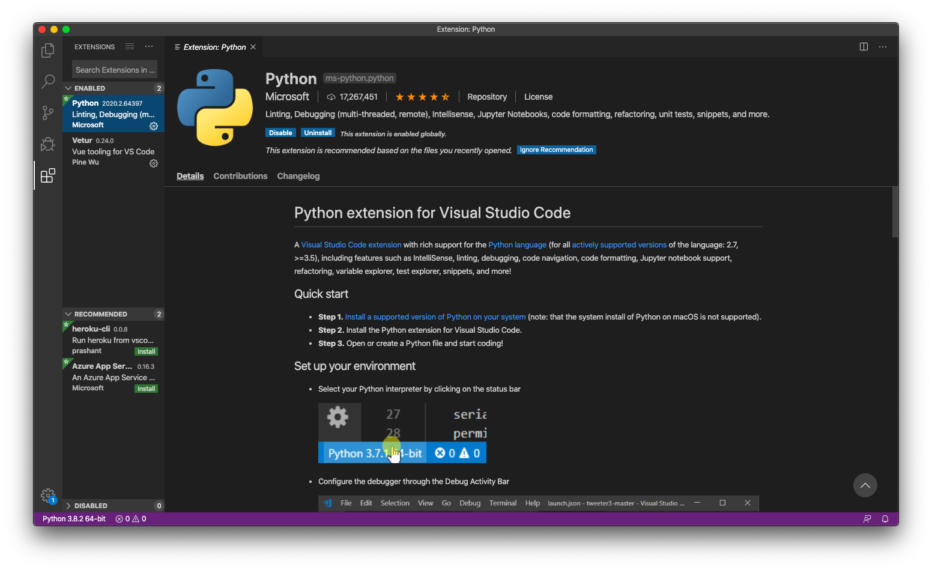Image resolution: width=932 pixels, height=570 pixels.
Task: Switch to the Details tab
Action: (x=190, y=176)
